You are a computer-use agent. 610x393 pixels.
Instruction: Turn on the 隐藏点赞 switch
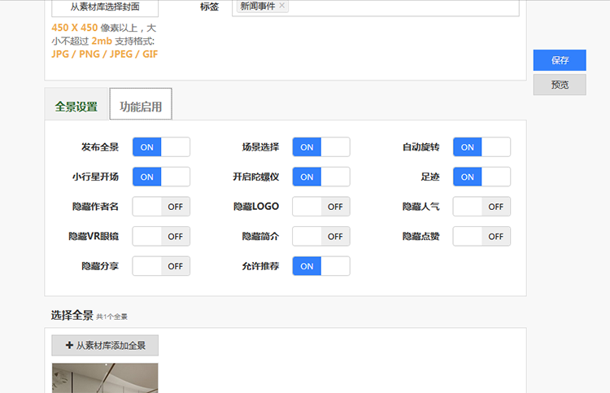[x=481, y=236]
